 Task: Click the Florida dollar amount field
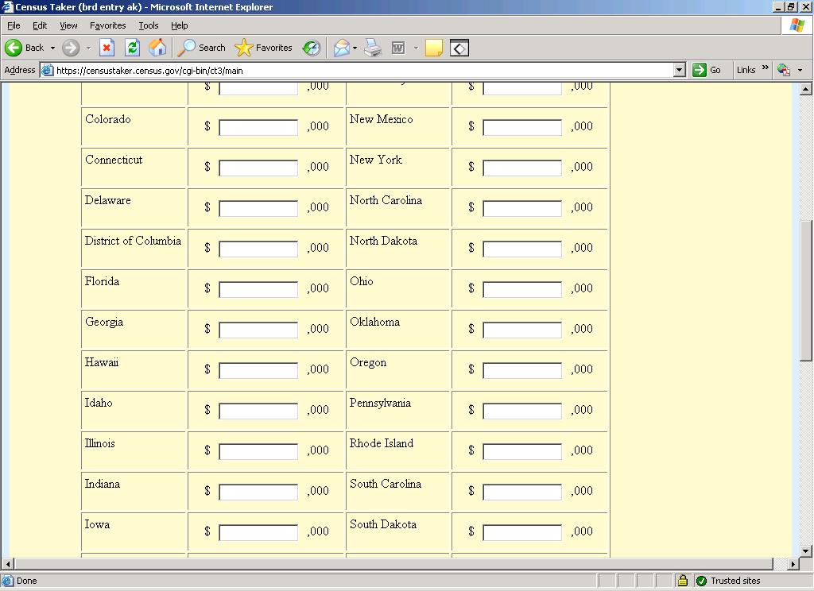point(258,289)
